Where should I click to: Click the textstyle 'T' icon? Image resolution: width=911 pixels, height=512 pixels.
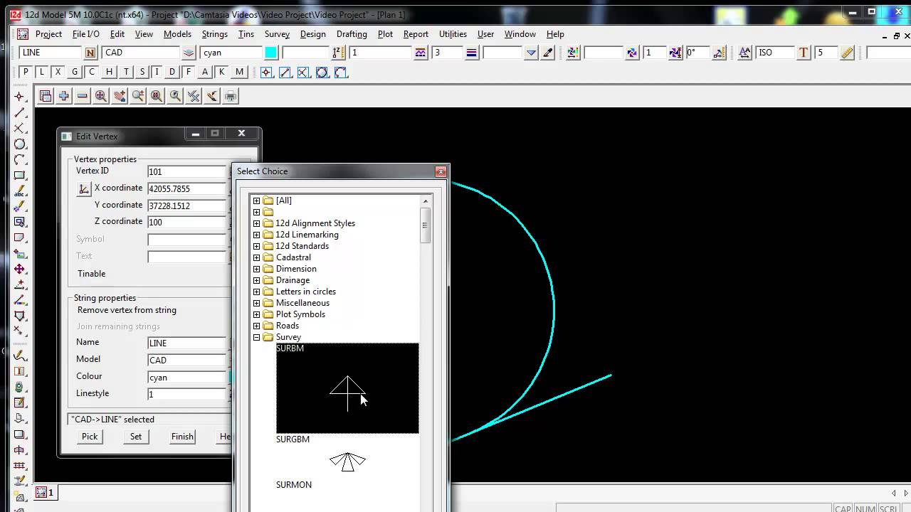pyautogui.click(x=804, y=53)
